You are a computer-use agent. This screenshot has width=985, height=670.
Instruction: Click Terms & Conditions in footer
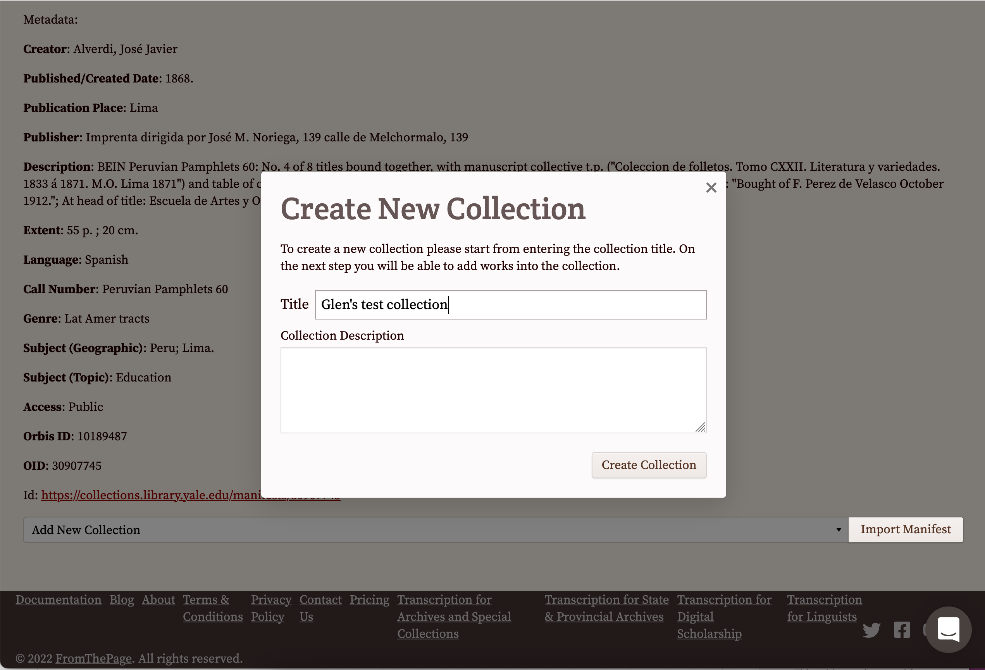(x=213, y=608)
